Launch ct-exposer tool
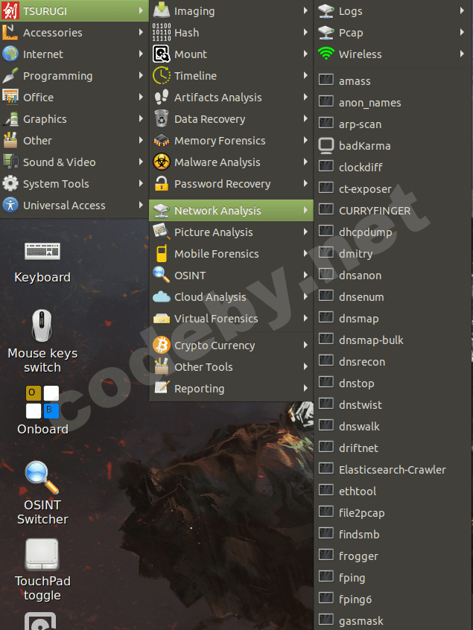 pos(393,189)
